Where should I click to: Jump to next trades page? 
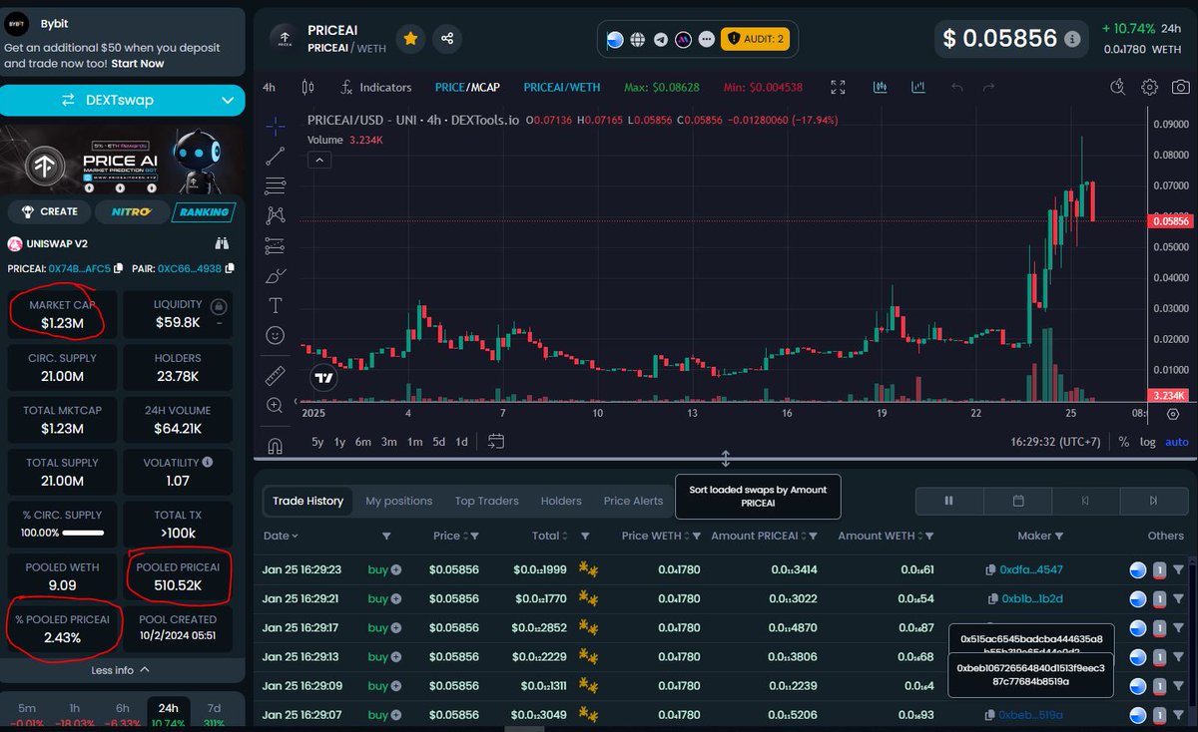[1153, 501]
